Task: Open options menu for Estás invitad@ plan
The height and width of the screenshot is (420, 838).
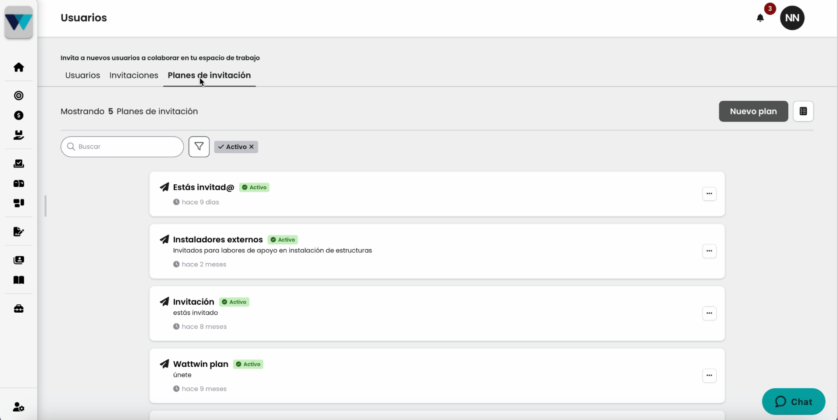Action: (709, 194)
